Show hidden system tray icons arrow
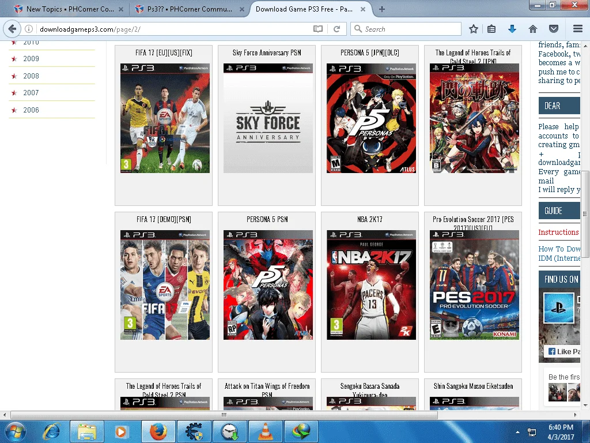The height and width of the screenshot is (443, 590). tap(518, 432)
